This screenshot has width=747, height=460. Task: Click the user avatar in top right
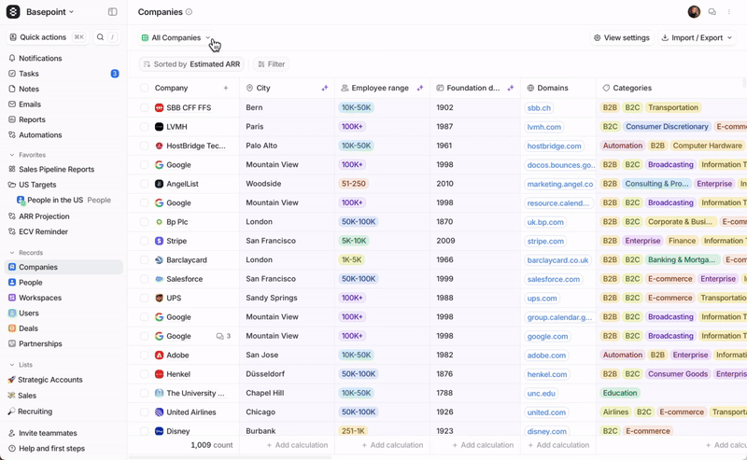coord(694,12)
